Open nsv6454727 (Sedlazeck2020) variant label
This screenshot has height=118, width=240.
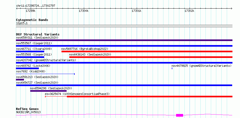tap(37, 83)
